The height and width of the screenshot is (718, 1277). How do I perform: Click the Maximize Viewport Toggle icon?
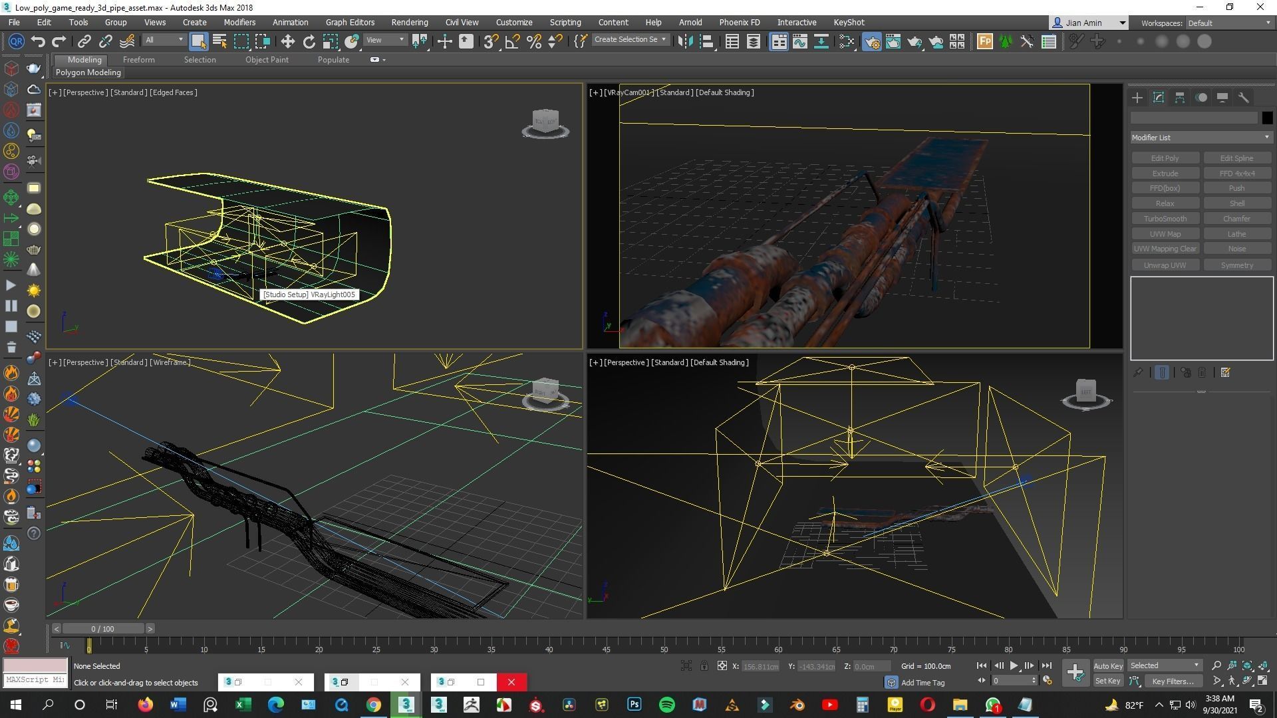click(x=1262, y=681)
